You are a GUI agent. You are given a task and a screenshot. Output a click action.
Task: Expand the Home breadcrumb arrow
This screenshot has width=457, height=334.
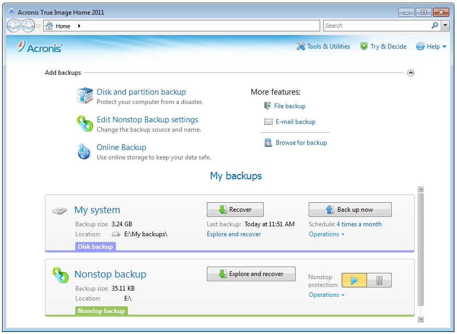[79, 26]
